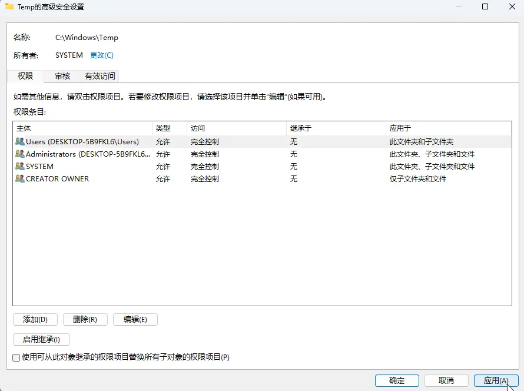This screenshot has width=524, height=391.
Task: Select the 继承于 column header
Action: [336, 128]
